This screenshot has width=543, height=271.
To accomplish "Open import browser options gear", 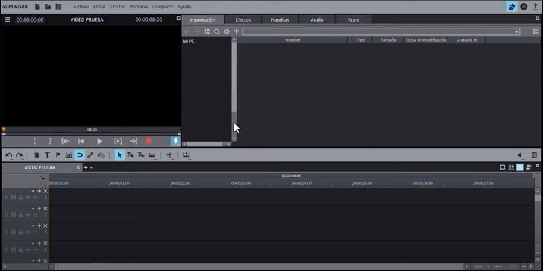I will 227,31.
